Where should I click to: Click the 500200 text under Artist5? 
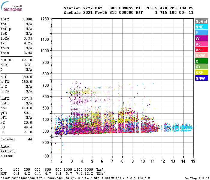(x=7, y=156)
